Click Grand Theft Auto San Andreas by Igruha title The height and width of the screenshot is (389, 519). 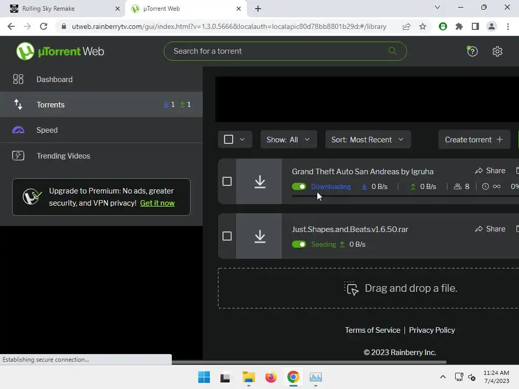pyautogui.click(x=362, y=171)
